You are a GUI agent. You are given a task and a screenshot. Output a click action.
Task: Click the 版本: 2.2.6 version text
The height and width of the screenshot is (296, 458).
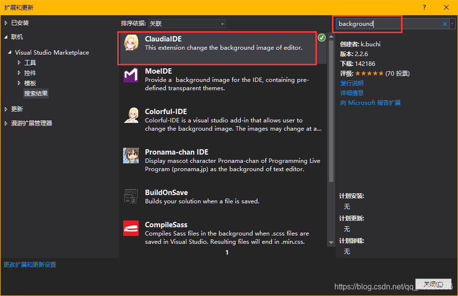tap(354, 54)
